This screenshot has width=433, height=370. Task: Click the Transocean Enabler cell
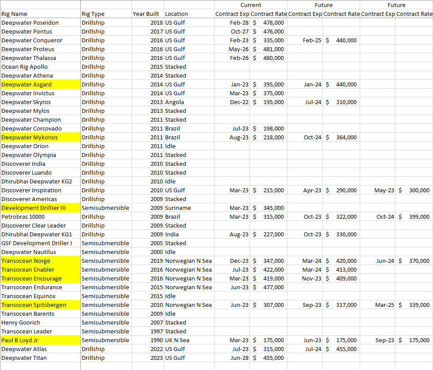click(40, 270)
